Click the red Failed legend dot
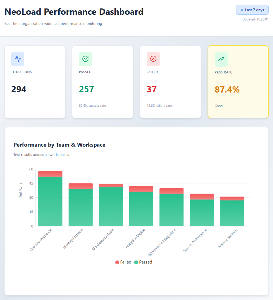 point(117,262)
